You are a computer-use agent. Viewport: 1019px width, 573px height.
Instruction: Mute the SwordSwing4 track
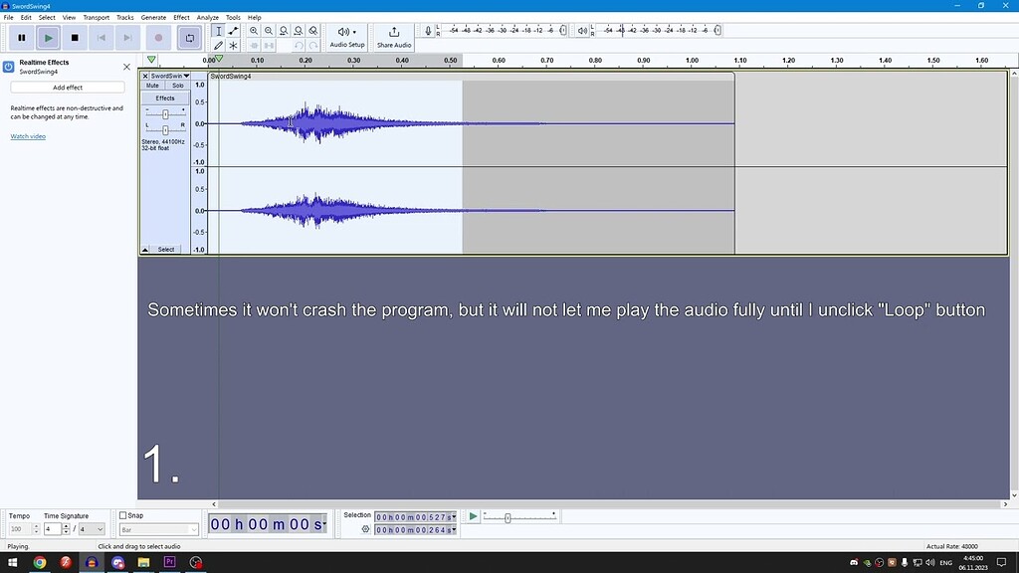(152, 86)
